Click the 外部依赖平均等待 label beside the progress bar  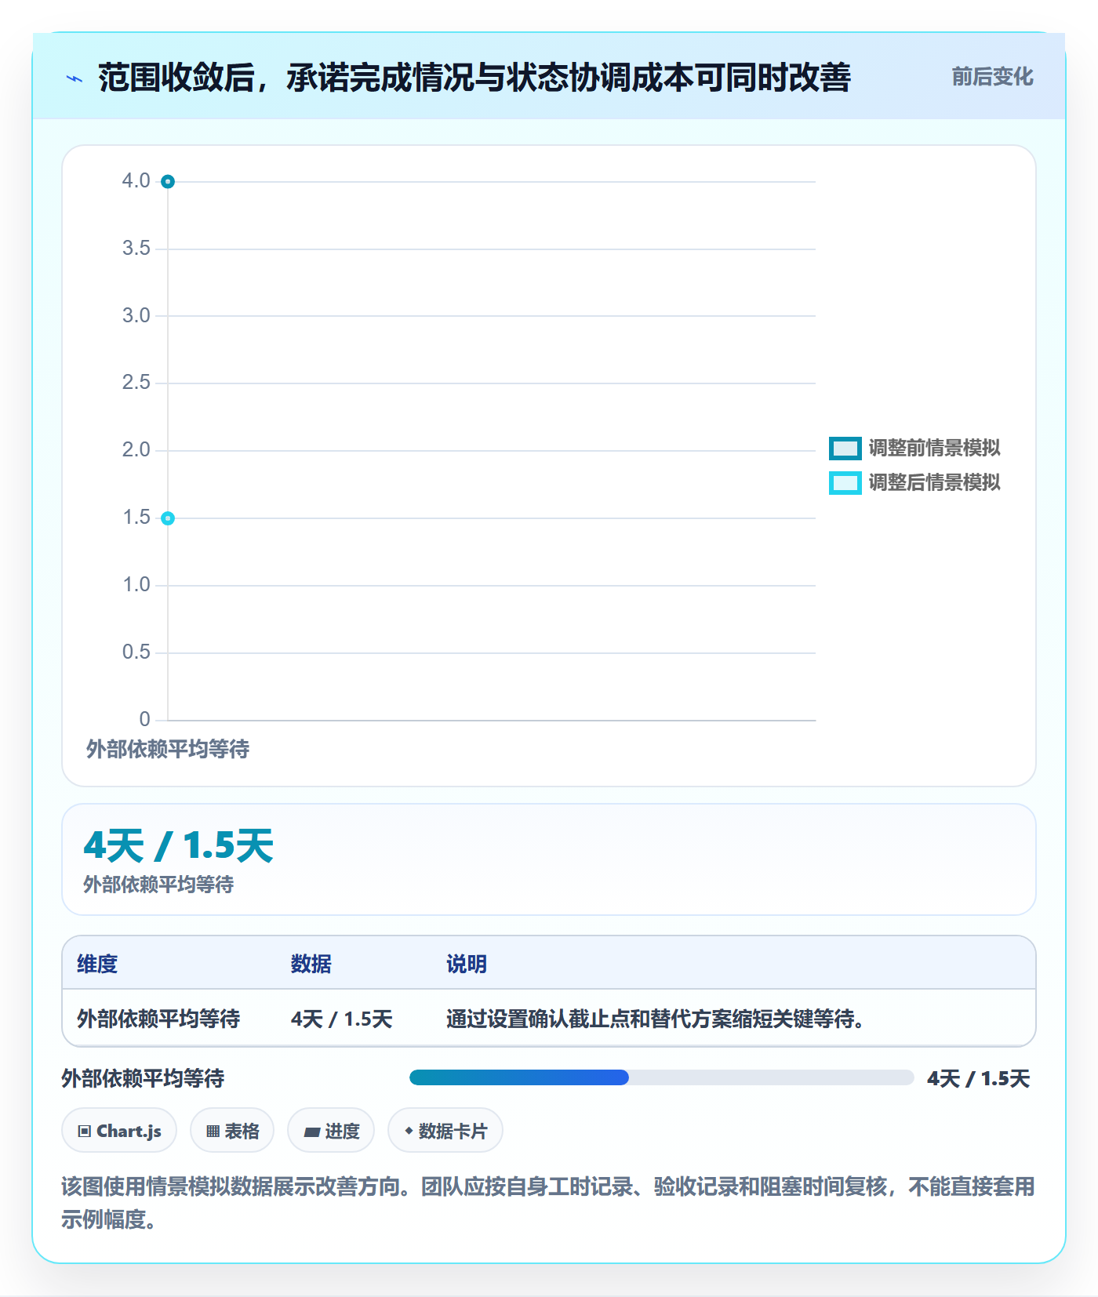click(x=143, y=1078)
